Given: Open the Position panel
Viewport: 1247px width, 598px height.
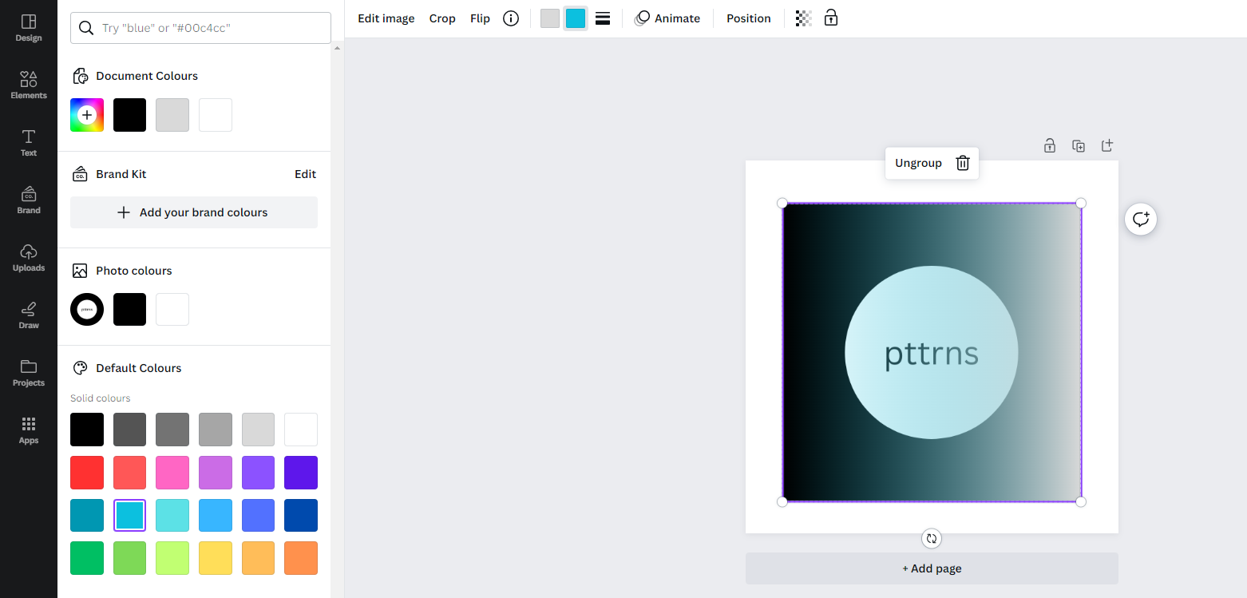Looking at the screenshot, I should pyautogui.click(x=749, y=18).
